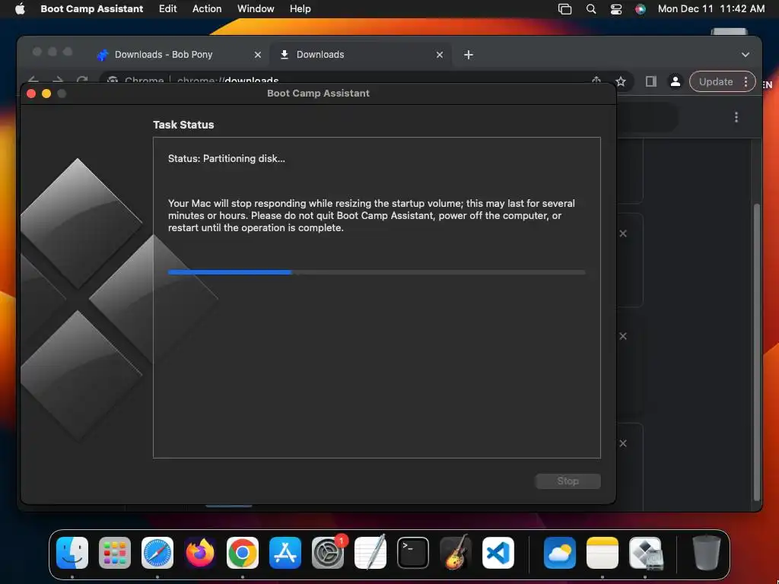
Task: Open Terminal from the Dock
Action: tap(413, 553)
